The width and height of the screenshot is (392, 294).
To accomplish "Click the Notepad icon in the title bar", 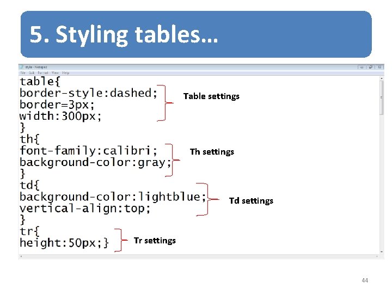I will tap(21, 67).
